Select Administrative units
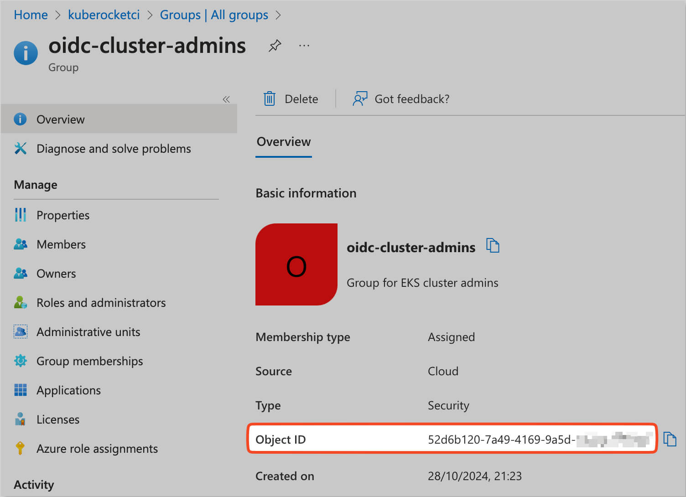The width and height of the screenshot is (686, 497). pyautogui.click(x=88, y=332)
